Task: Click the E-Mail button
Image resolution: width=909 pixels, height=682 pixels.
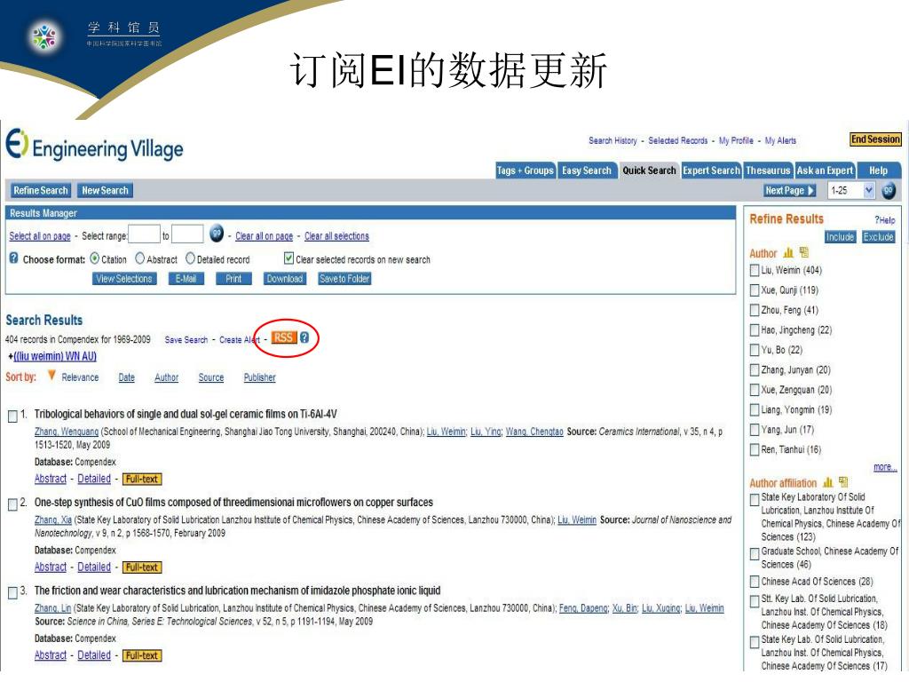Action: [x=186, y=279]
